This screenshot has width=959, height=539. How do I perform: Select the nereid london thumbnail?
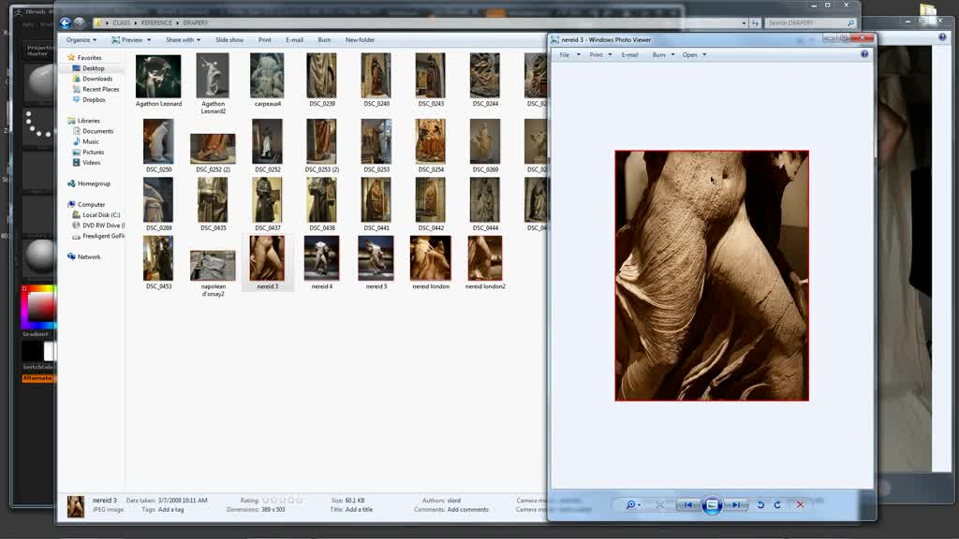tap(431, 258)
